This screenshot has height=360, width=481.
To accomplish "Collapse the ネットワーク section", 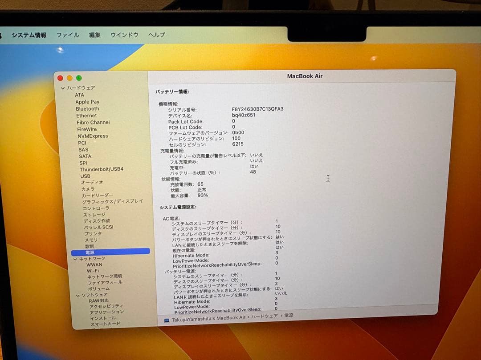I will click(75, 259).
